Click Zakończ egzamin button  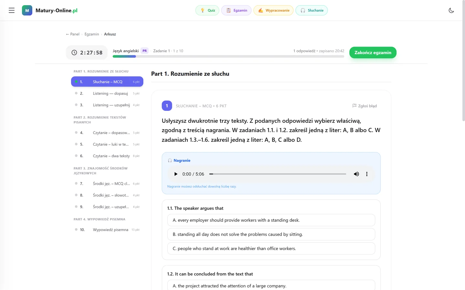coord(373,53)
